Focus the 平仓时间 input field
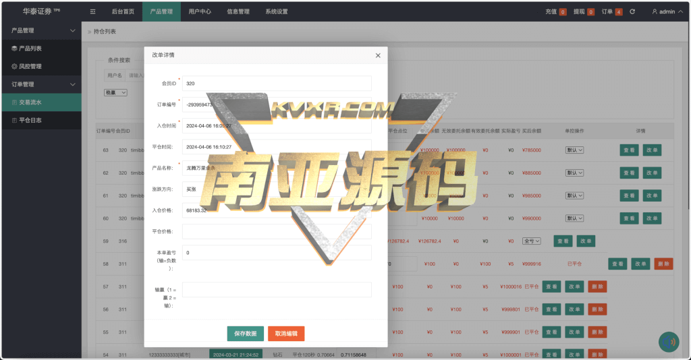691x360 pixels. click(x=277, y=147)
